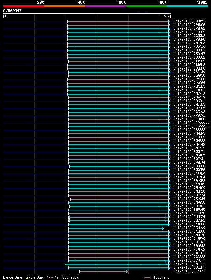211x280 pixels.
Task: Follow the UniRef100_B9ETN3 link
Action: (189, 242)
